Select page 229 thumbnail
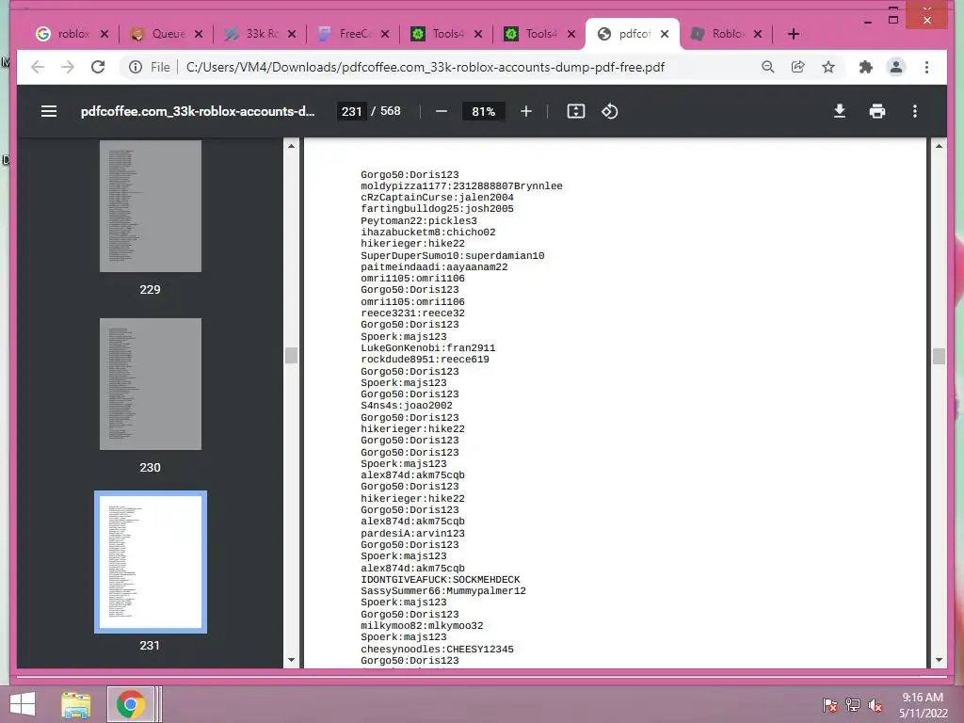 [150, 206]
